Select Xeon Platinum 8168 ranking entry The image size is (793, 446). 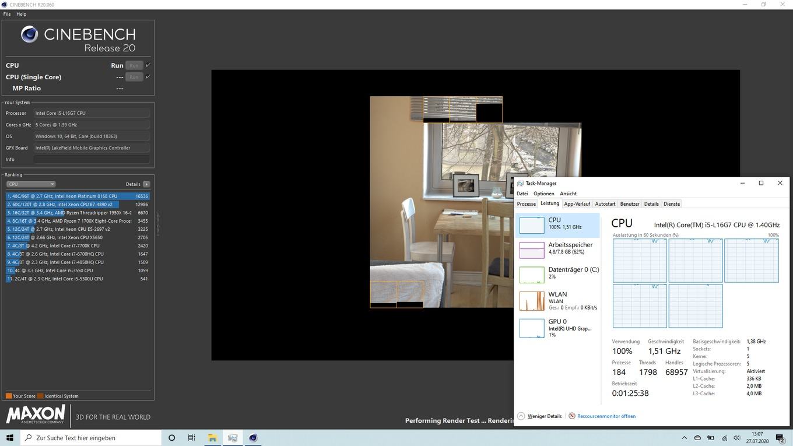[78, 196]
